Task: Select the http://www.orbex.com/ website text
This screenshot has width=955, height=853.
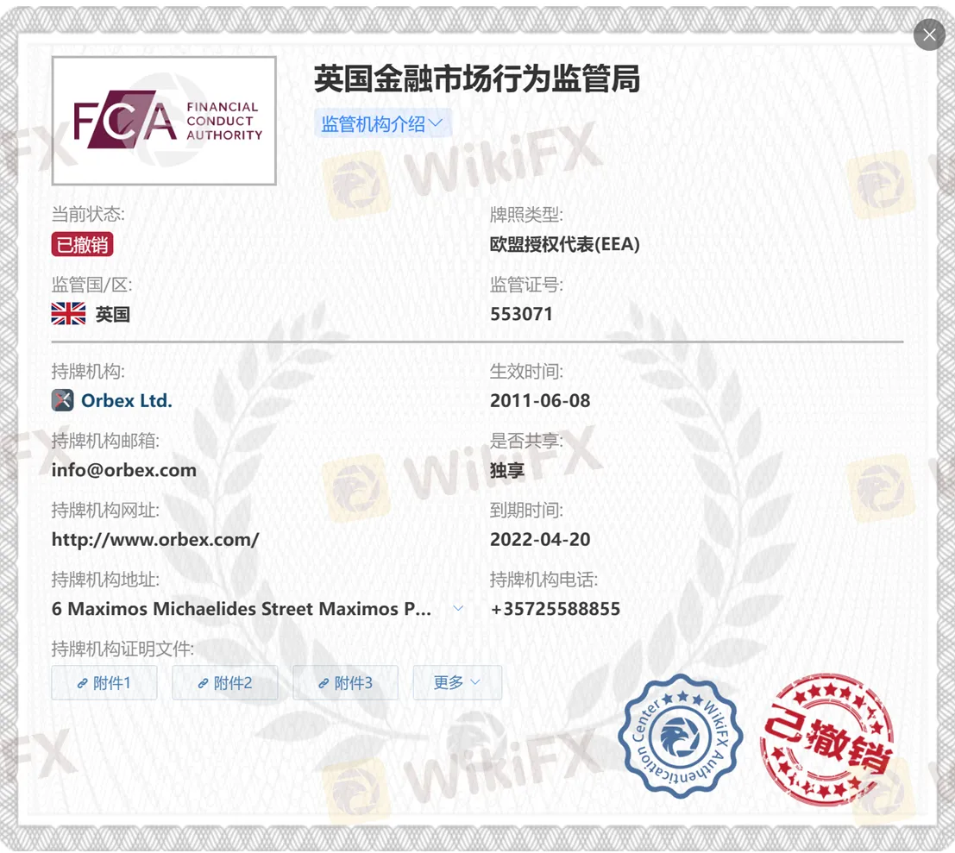Action: click(x=155, y=539)
